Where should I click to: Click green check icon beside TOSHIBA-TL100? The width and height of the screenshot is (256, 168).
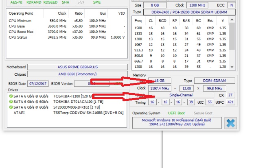point(11,96)
